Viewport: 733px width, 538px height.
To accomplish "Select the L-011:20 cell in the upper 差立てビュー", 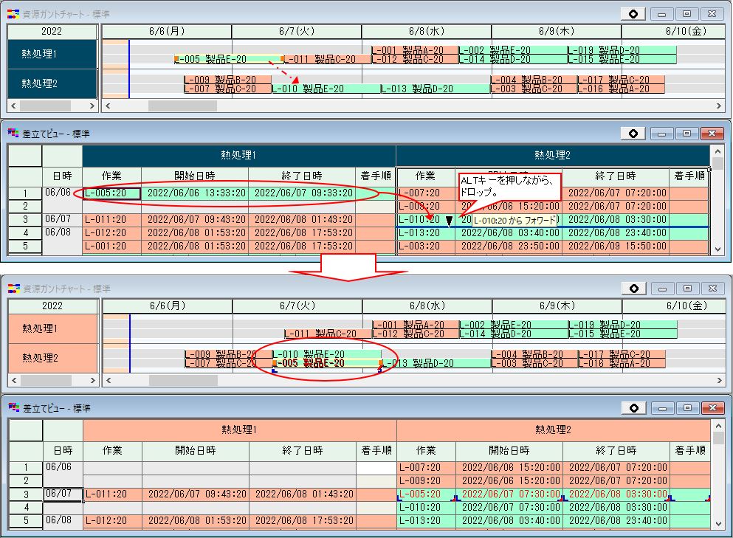I will coord(112,220).
